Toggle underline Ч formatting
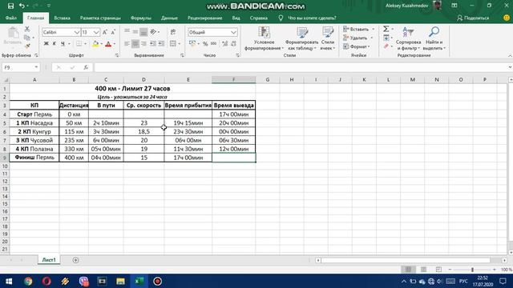Screen dimensions: 513x288 [63, 44]
